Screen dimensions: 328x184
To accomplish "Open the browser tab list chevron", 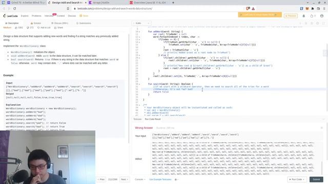I will click(x=307, y=3).
